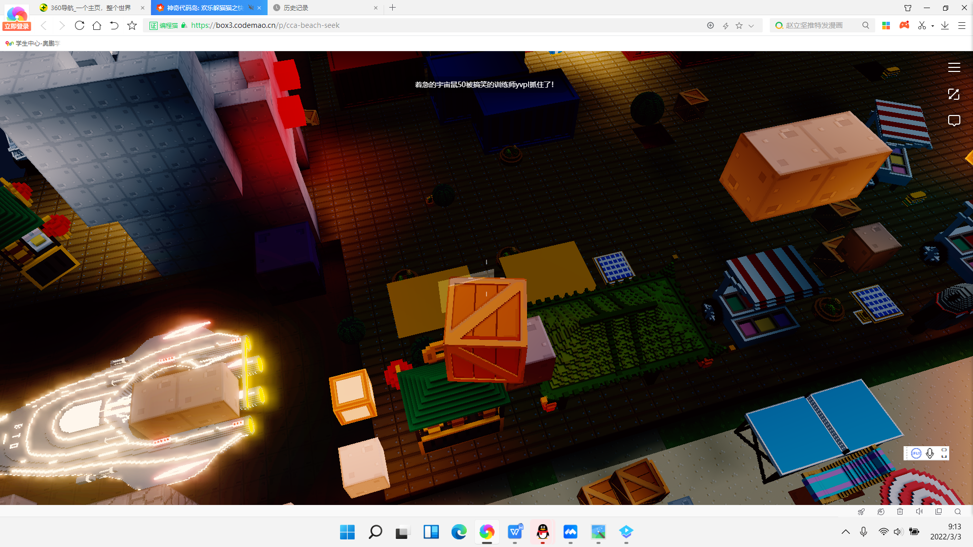This screenshot has width=973, height=547.
Task: Open the red game controller extension
Action: [x=904, y=25]
